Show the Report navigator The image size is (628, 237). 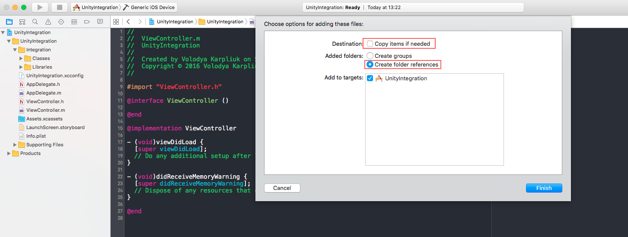click(100, 22)
